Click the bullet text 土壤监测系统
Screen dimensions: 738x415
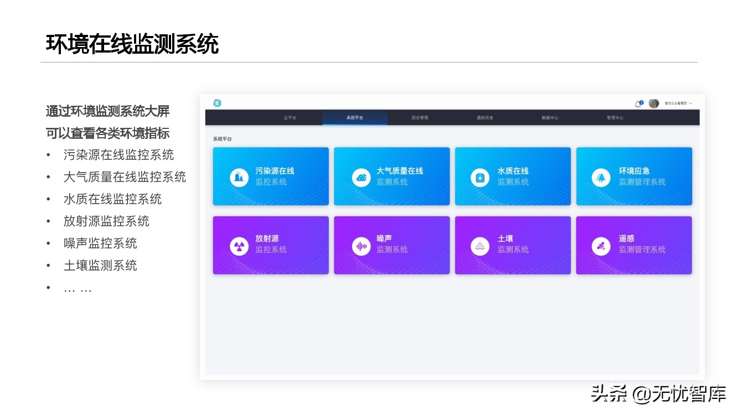[100, 266]
